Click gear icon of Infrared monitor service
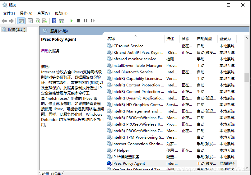This screenshot has width=251, height=175. (x=109, y=59)
